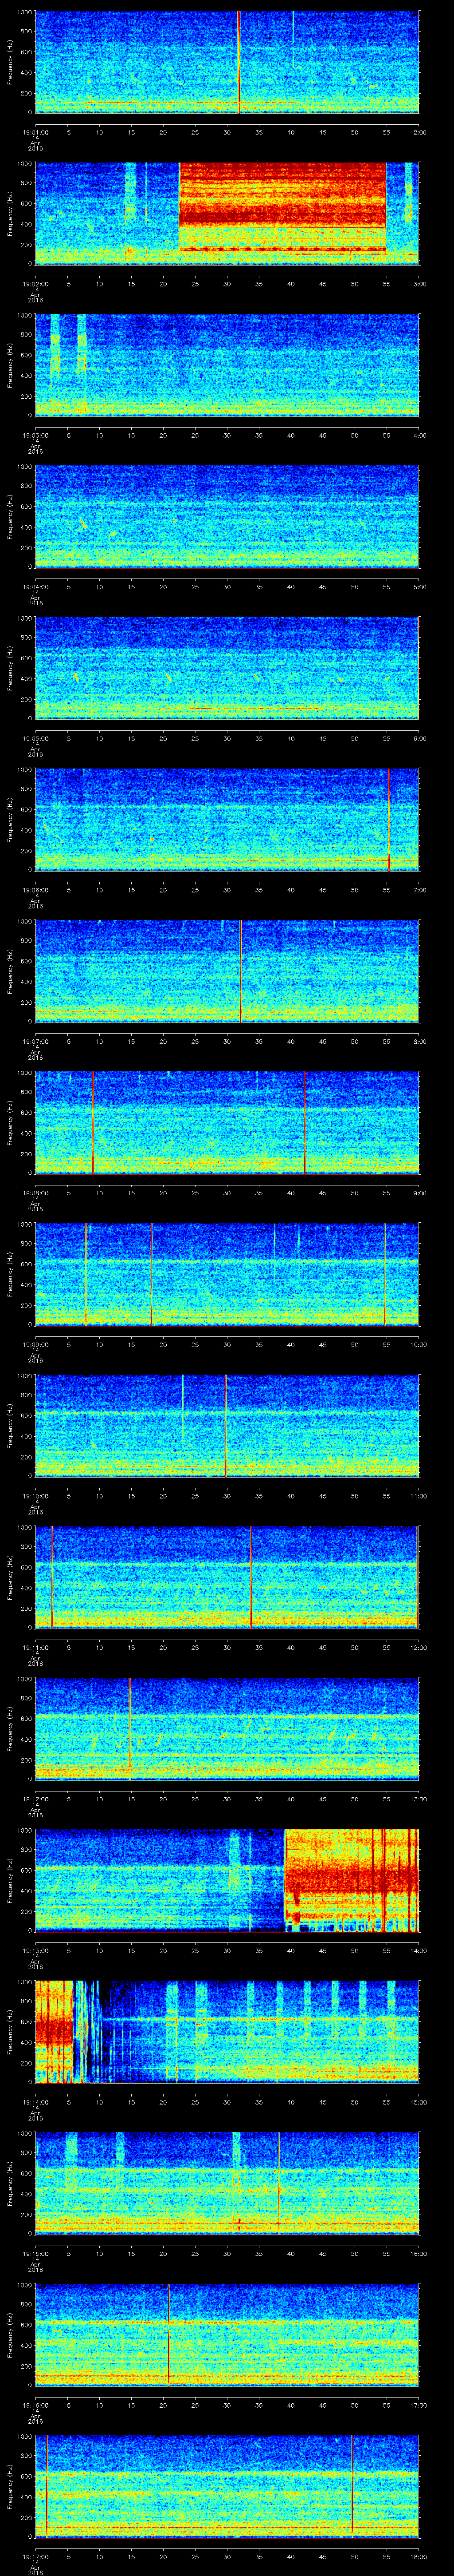The height and width of the screenshot is (2576, 454).
Task: Click the 19:03:00 timestamp label
Action: (x=35, y=435)
